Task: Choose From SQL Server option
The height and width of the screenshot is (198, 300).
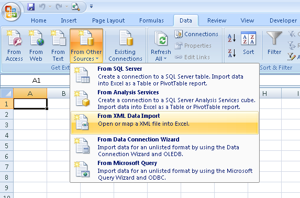Action: (164, 75)
